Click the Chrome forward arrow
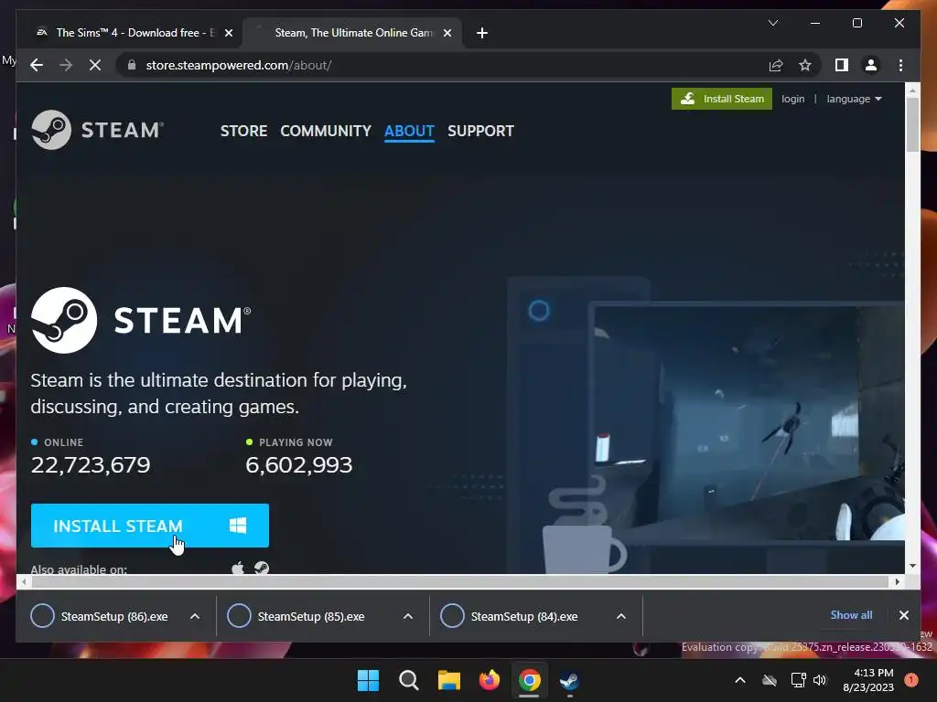The height and width of the screenshot is (702, 937). (x=66, y=65)
